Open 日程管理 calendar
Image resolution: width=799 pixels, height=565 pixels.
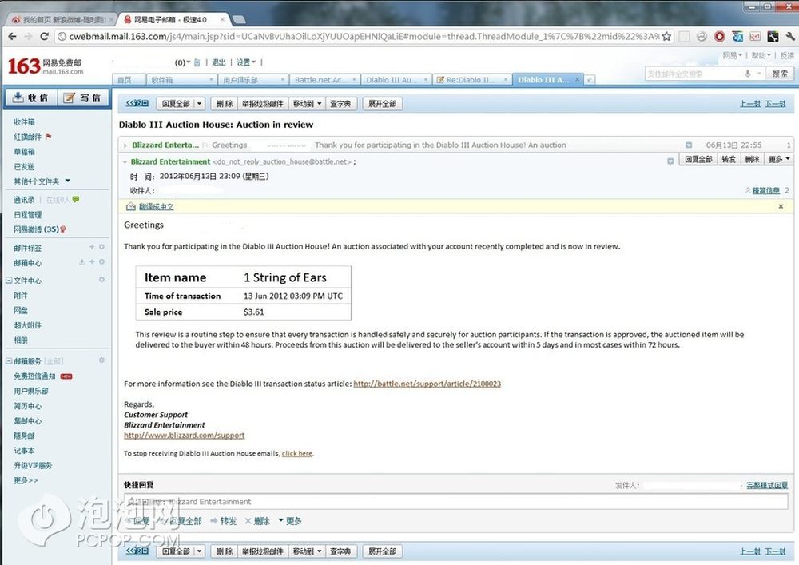[27, 214]
